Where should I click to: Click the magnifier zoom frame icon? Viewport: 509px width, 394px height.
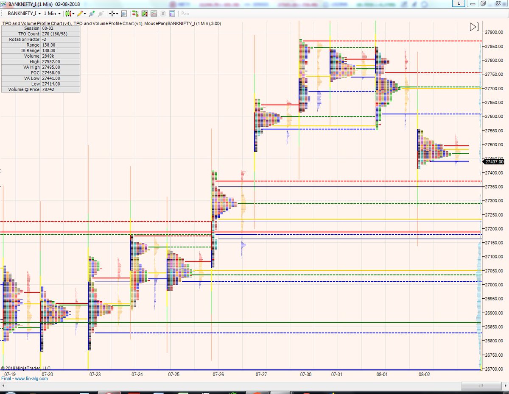(x=123, y=14)
